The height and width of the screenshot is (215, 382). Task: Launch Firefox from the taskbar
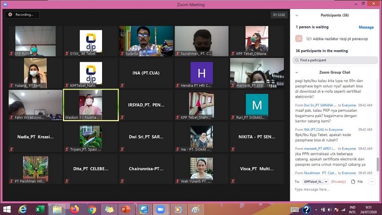click(74, 209)
